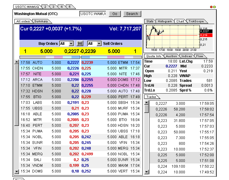Click the Trades list scrollbar thumb
Viewport: 229px width, 180px height.
[x=146, y=109]
